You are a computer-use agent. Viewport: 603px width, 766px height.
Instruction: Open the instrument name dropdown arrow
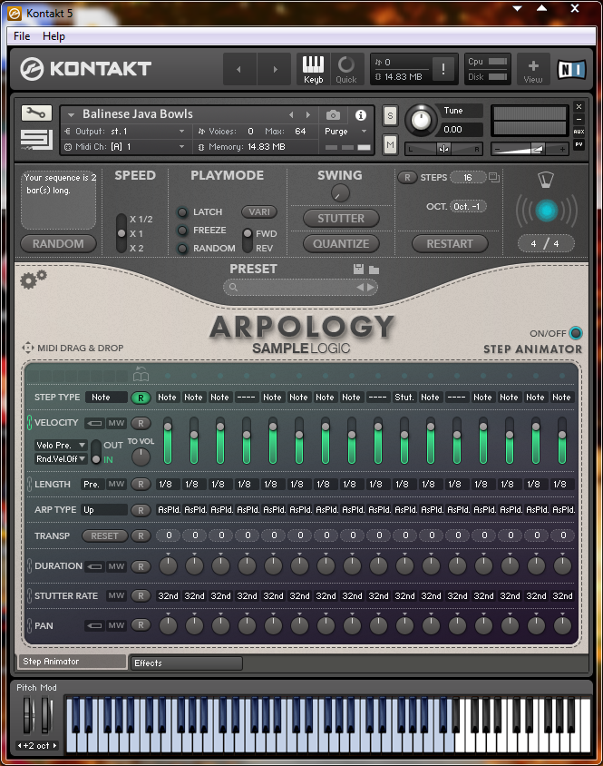pos(72,114)
